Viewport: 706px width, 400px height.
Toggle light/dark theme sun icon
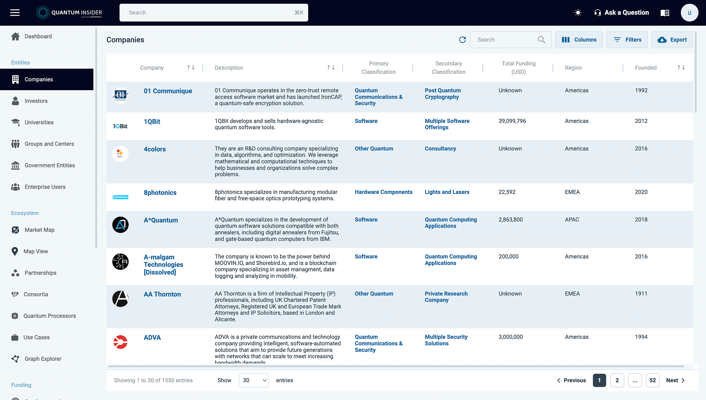click(578, 12)
